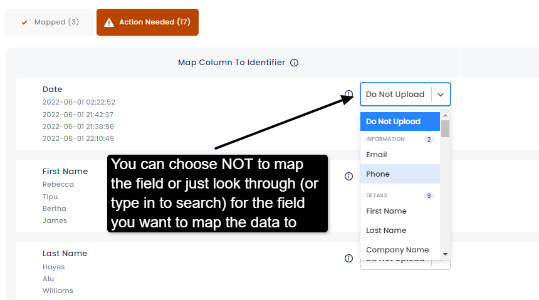This screenshot has width=539, height=300.
Task: Select Do Not Upload option in list
Action: pyautogui.click(x=400, y=122)
